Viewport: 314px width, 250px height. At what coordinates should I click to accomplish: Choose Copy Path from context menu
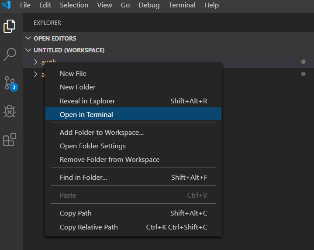point(133,213)
